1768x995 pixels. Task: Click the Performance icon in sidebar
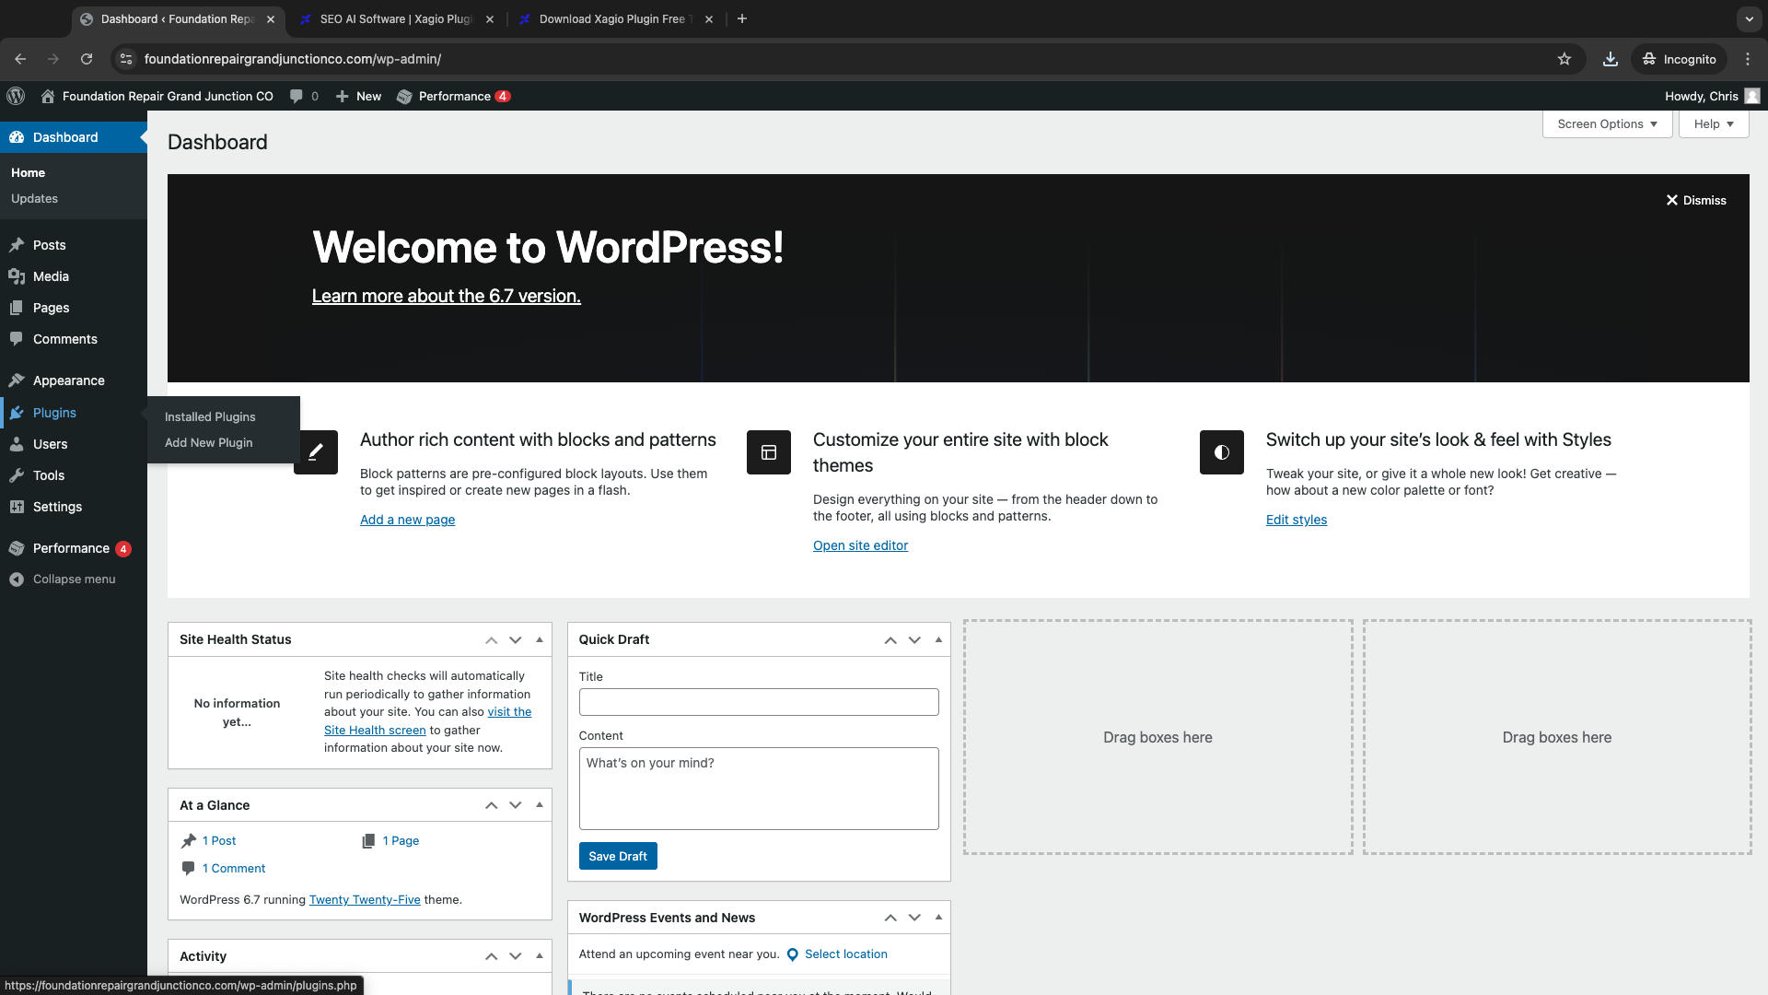[x=17, y=548]
